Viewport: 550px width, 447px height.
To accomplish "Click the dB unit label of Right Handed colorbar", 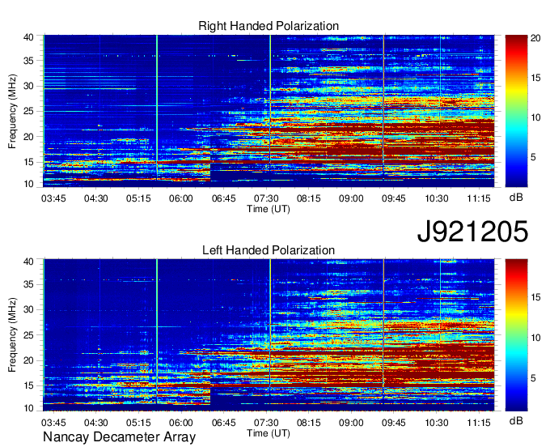I will point(516,198).
